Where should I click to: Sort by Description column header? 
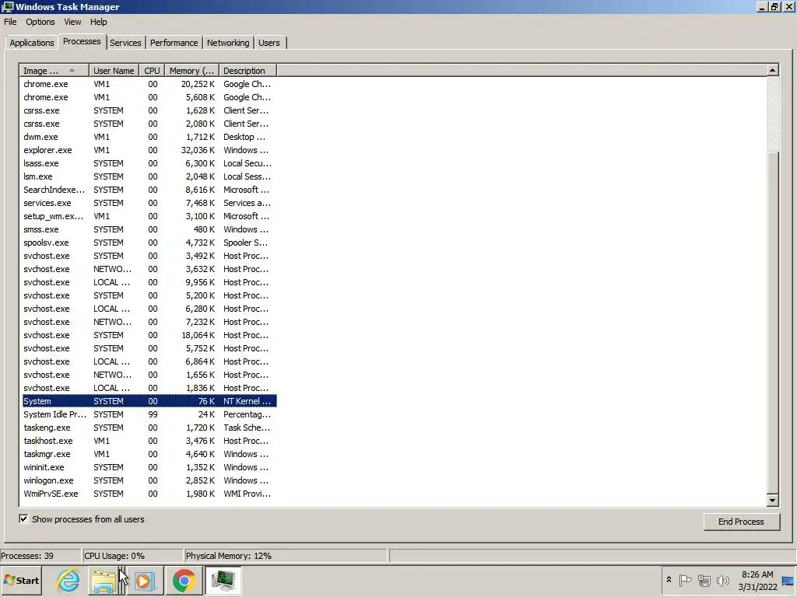point(248,71)
